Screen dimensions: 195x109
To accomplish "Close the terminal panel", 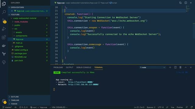I will (191, 67).
